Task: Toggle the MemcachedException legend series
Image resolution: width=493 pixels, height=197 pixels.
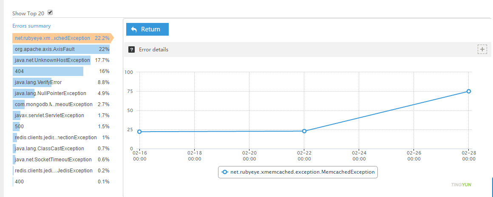Action: click(298, 172)
